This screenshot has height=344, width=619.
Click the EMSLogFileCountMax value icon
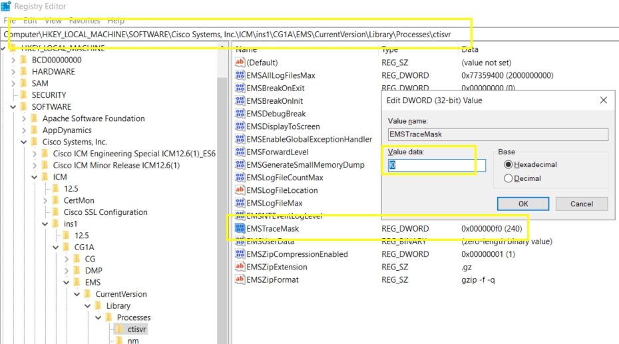[x=240, y=178]
